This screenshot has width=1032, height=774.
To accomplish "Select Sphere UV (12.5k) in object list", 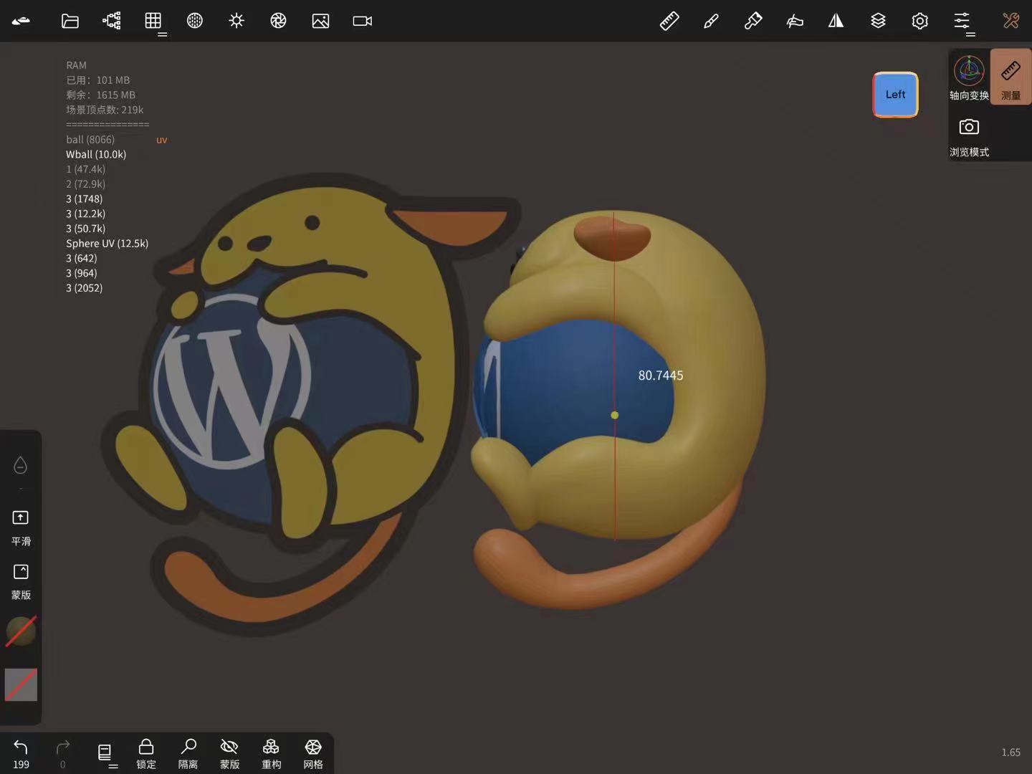I will click(107, 244).
